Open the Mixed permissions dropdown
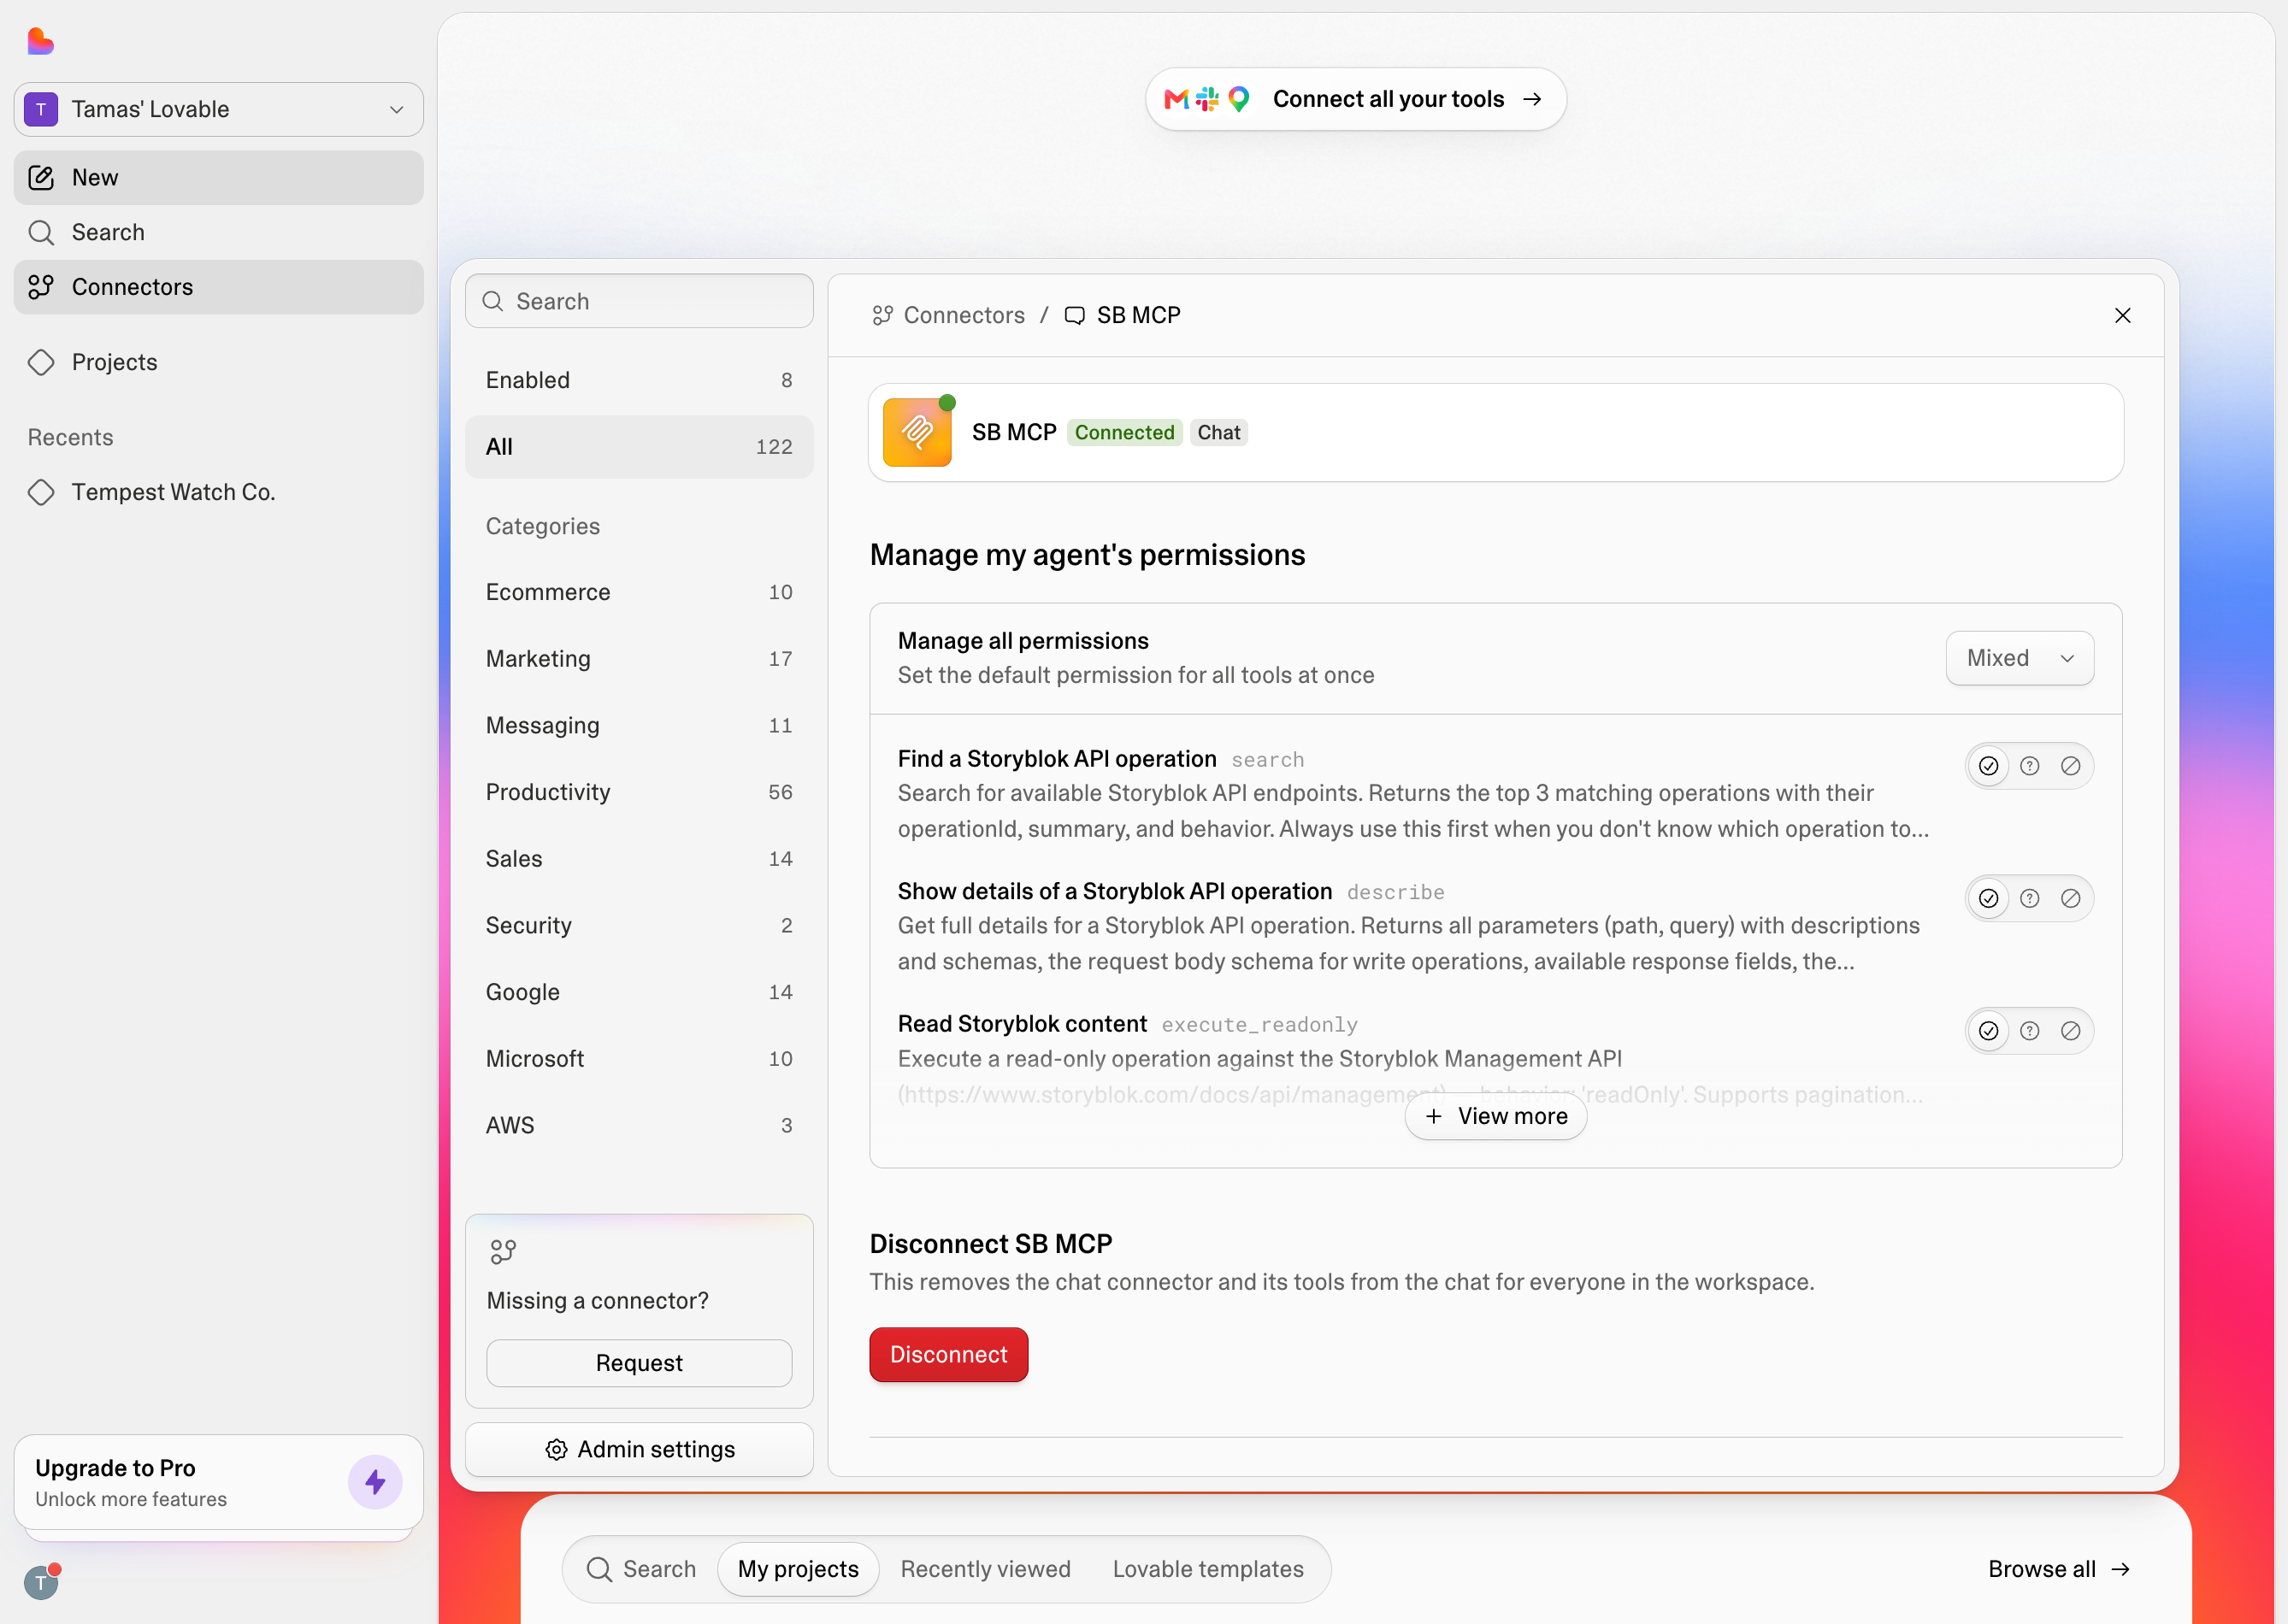Screen dimensions: 2288x1624 click(2020, 658)
